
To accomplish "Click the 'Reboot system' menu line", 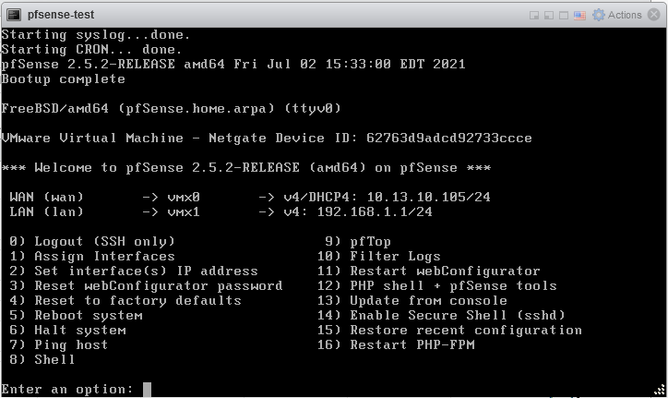I will [x=76, y=315].
